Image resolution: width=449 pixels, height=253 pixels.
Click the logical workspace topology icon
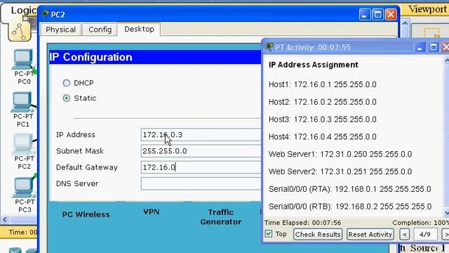pyautogui.click(x=19, y=32)
